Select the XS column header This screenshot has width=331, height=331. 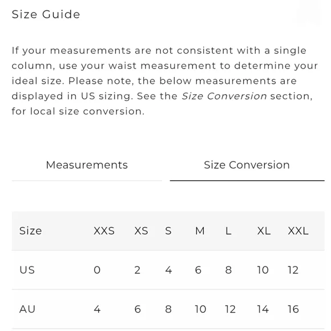point(141,231)
